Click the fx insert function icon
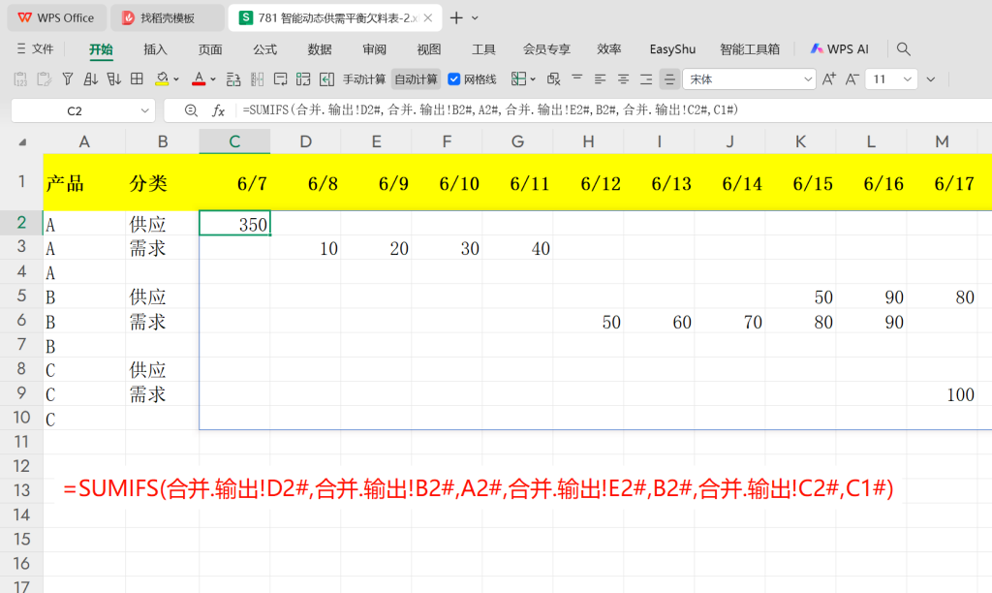992x593 pixels. click(x=218, y=110)
